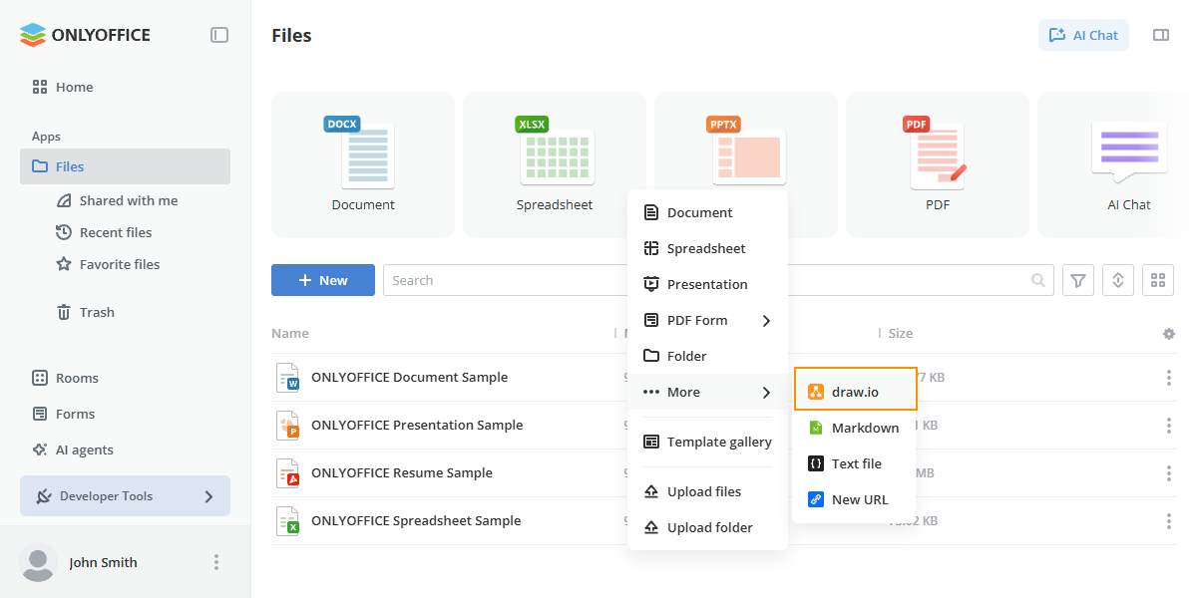Viewport: 1197px width, 598px height.
Task: Open actions menu for ONLYOFFICE Spreadsheet Sample
Action: [x=1169, y=521]
